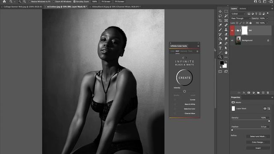
Task: Toggle Resize Windows to Fit checkbox
Action: point(30,2)
